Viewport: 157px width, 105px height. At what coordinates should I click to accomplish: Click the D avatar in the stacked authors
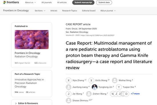[126, 94]
